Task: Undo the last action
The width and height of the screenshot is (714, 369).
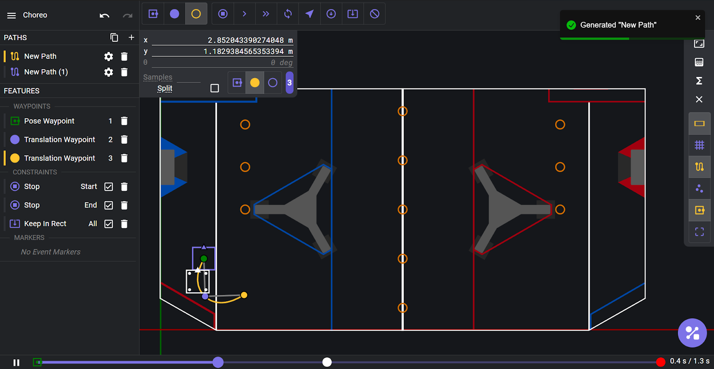Action: [104, 15]
